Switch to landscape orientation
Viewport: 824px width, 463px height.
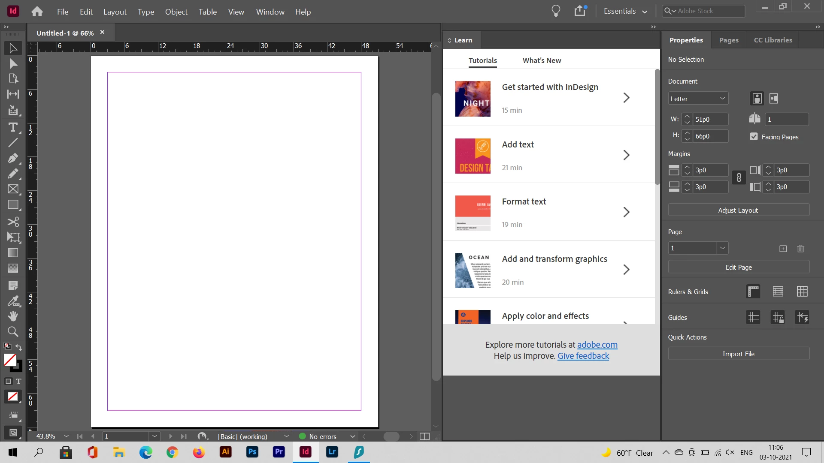coord(774,99)
